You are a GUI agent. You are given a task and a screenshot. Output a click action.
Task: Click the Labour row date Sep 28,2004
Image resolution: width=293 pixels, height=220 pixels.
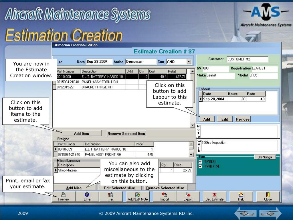point(215,99)
